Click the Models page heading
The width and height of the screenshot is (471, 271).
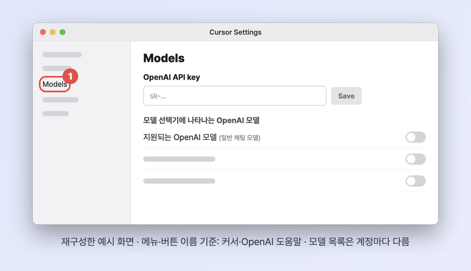pos(164,58)
